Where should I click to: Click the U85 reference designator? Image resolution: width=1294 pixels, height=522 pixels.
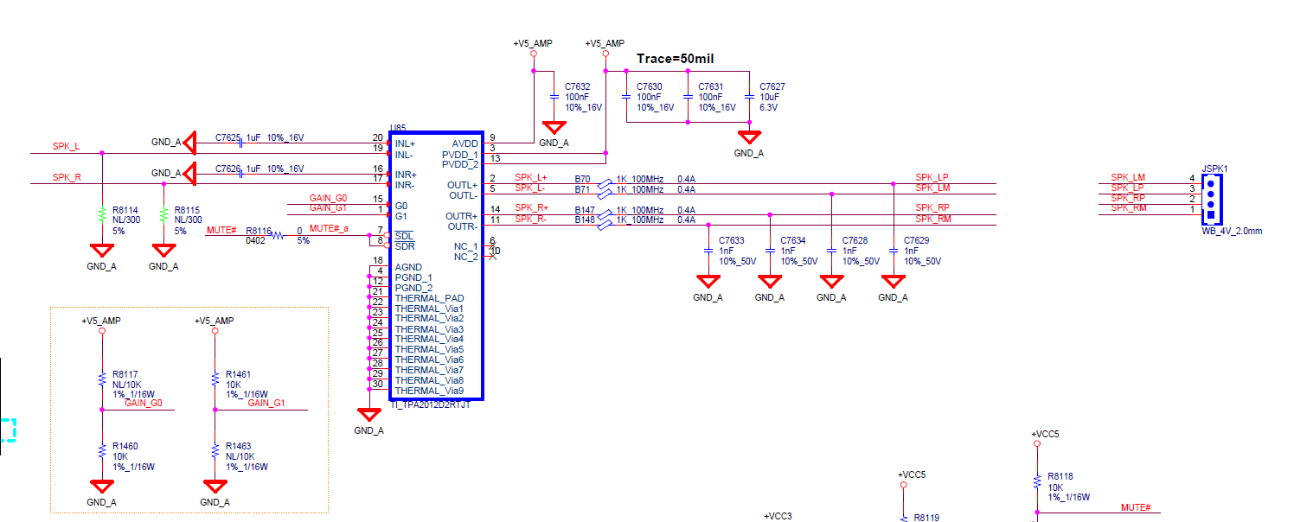point(398,127)
